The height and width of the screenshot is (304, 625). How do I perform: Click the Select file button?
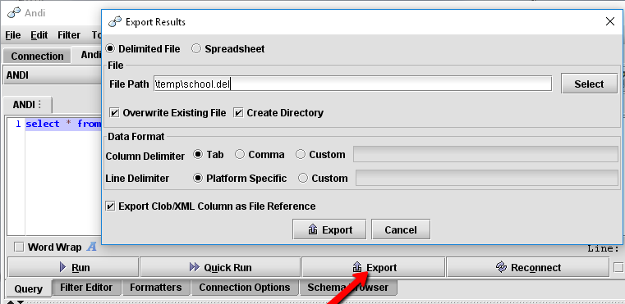pos(589,84)
